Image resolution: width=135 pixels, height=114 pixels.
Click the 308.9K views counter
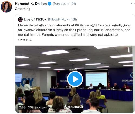[x=37, y=107]
